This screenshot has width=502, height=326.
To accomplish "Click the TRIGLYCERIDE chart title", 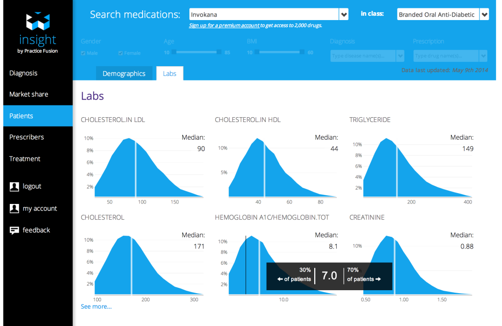I will tap(370, 120).
